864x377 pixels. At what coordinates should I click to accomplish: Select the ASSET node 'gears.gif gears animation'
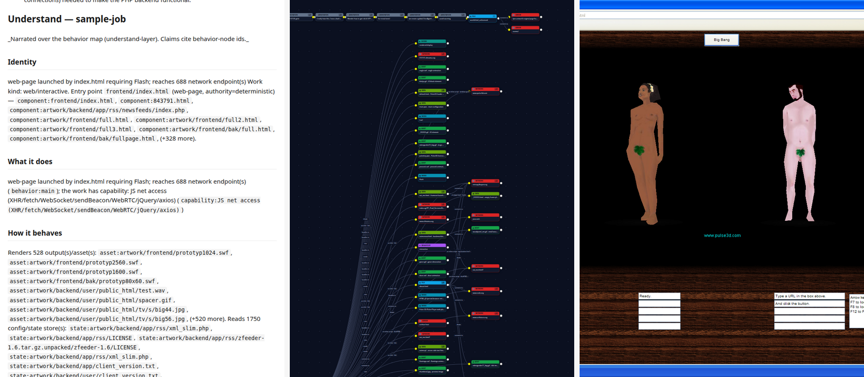[432, 260]
